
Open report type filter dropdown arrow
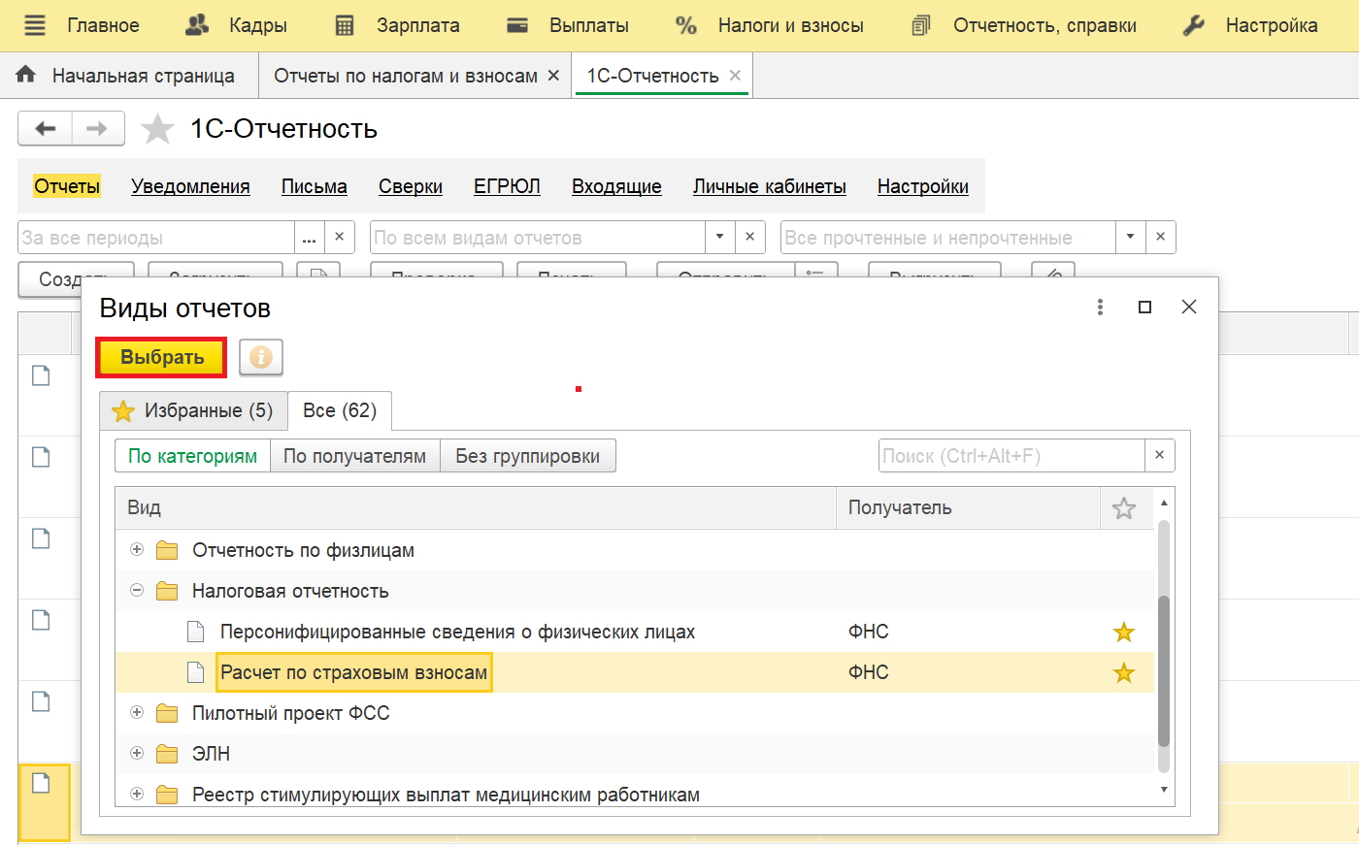coord(719,238)
